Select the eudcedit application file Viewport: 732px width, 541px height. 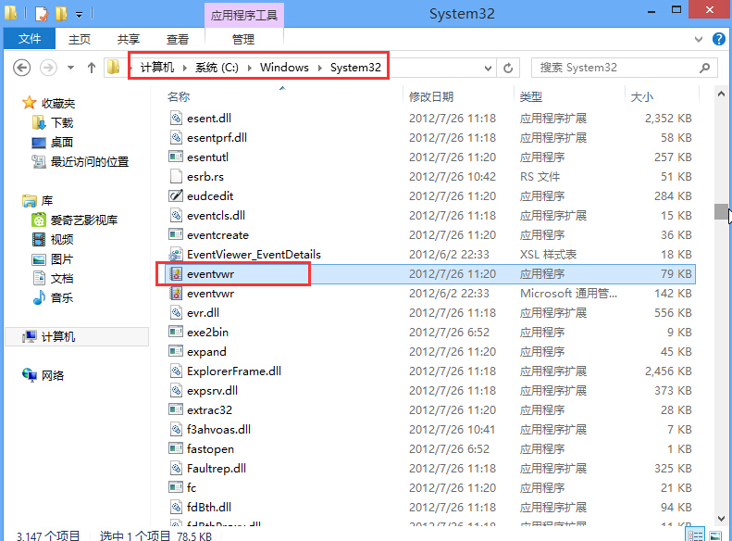pos(210,195)
